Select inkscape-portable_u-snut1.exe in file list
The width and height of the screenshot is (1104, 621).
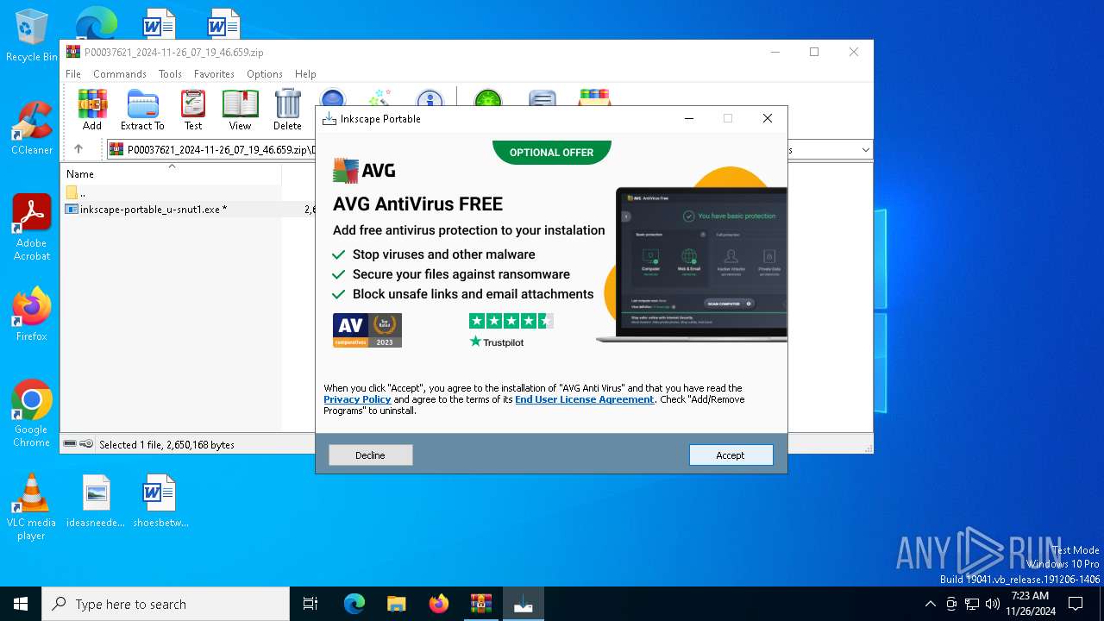pyautogui.click(x=153, y=209)
